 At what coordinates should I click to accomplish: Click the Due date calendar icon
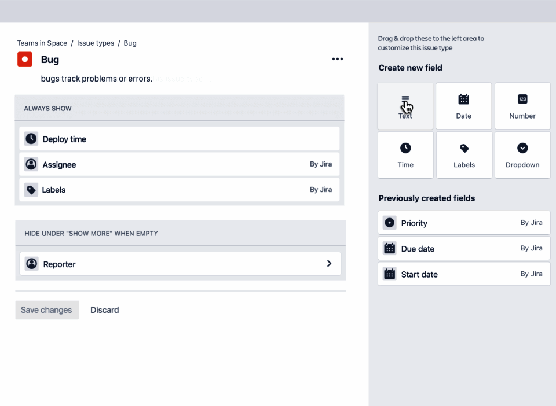(x=390, y=249)
